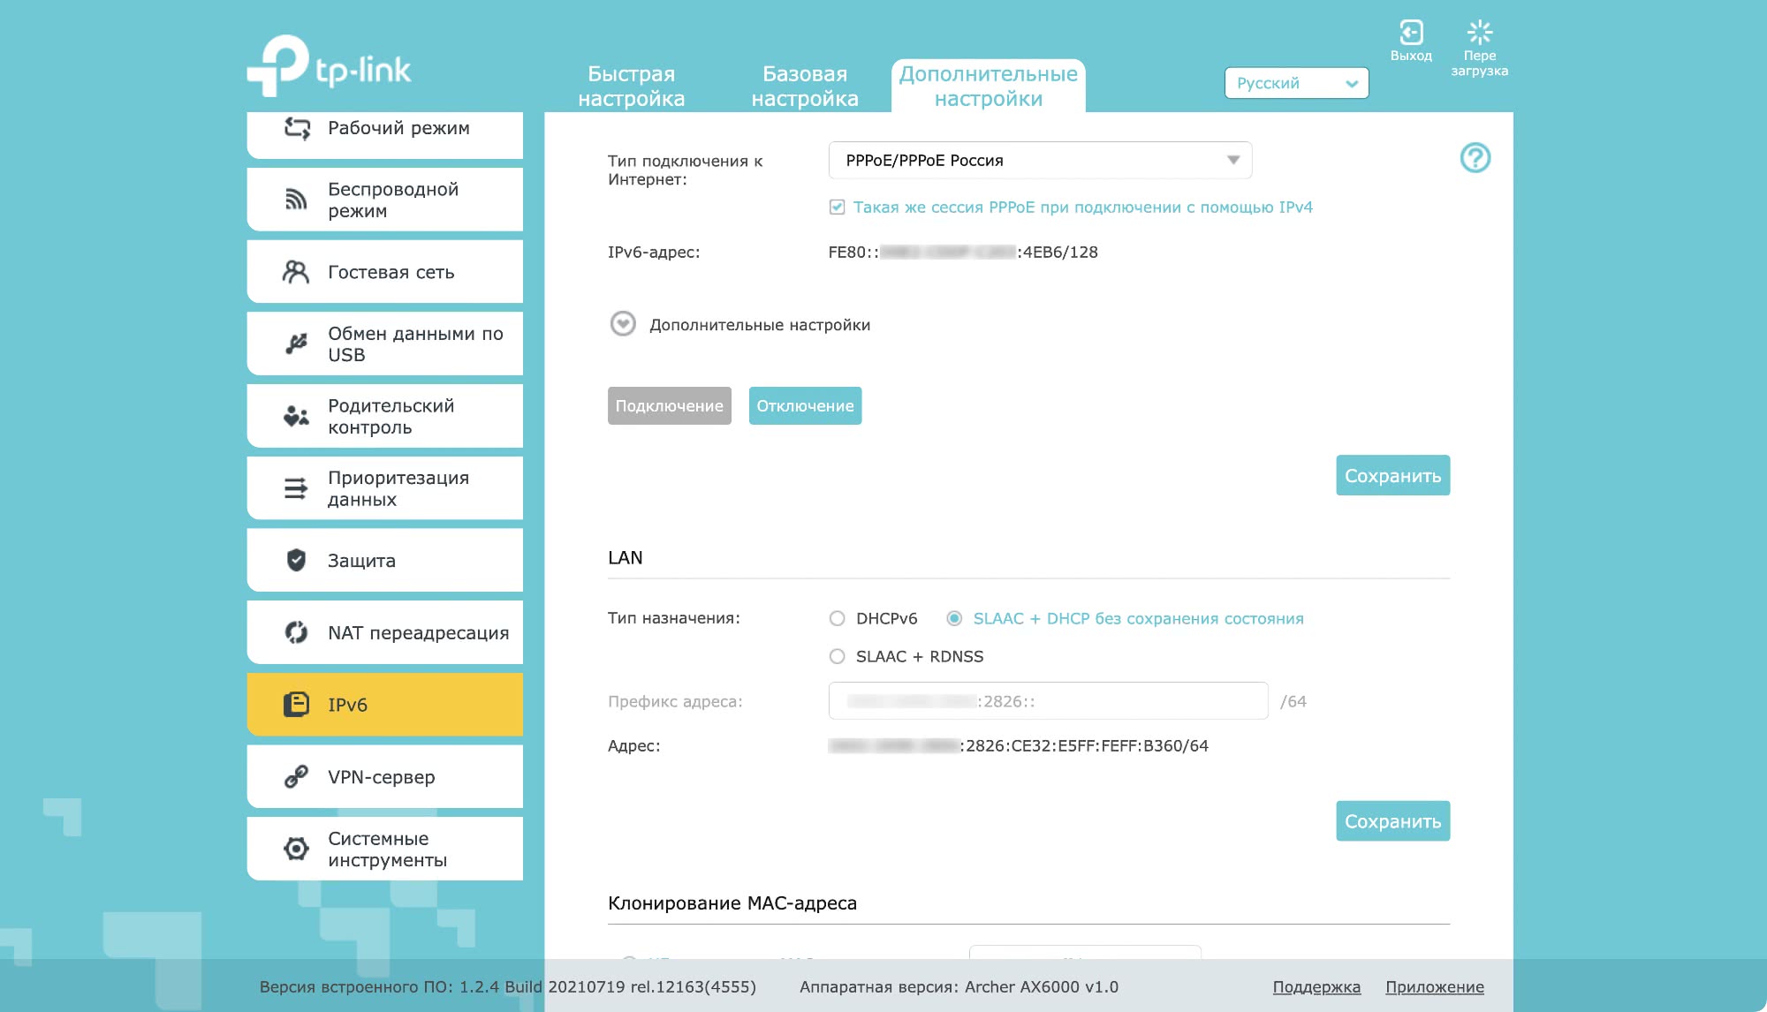Click the Приоритезация данных icon
Image resolution: width=1767 pixels, height=1012 pixels.
point(296,488)
